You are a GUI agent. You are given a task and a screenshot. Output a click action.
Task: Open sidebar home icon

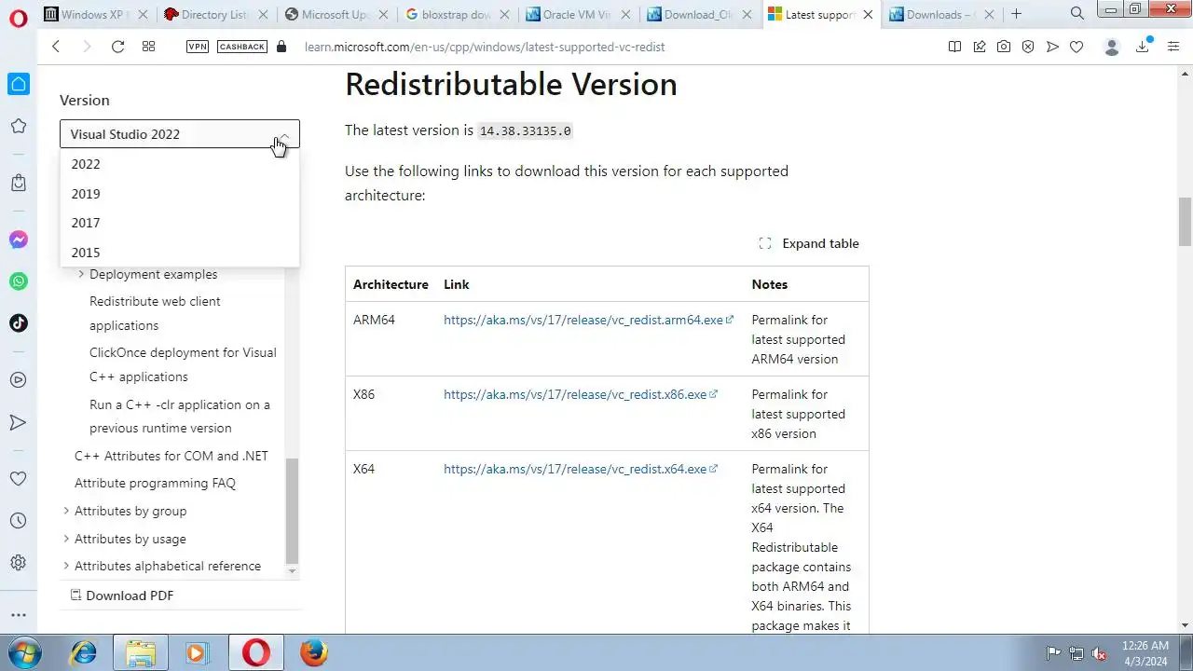tap(19, 84)
